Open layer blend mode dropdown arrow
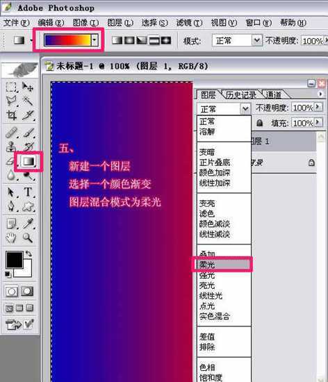 245,108
